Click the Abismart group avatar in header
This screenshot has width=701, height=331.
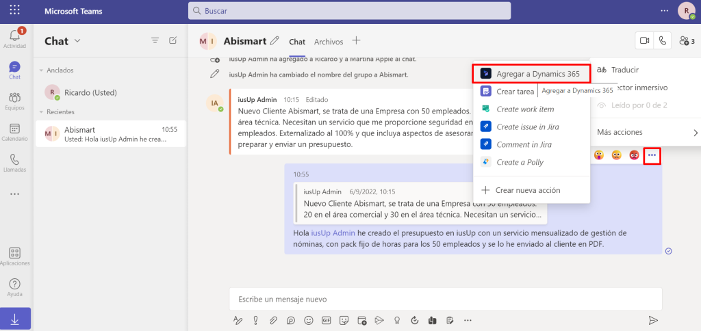click(208, 41)
